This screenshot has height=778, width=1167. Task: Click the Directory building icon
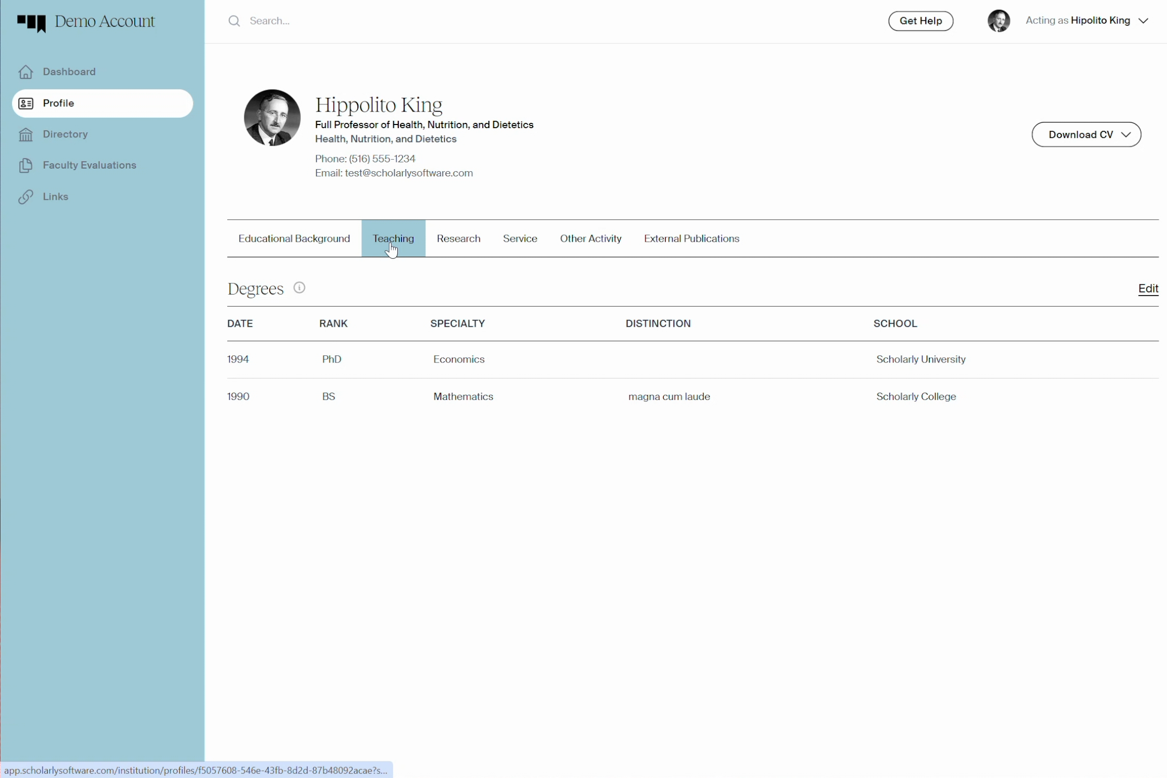25,134
